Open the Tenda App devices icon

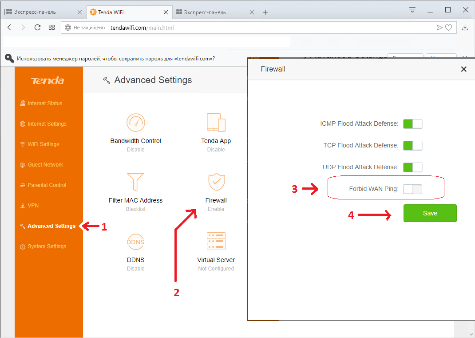click(x=216, y=123)
